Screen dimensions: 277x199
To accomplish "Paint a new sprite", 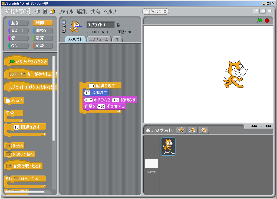I will point(181,130).
